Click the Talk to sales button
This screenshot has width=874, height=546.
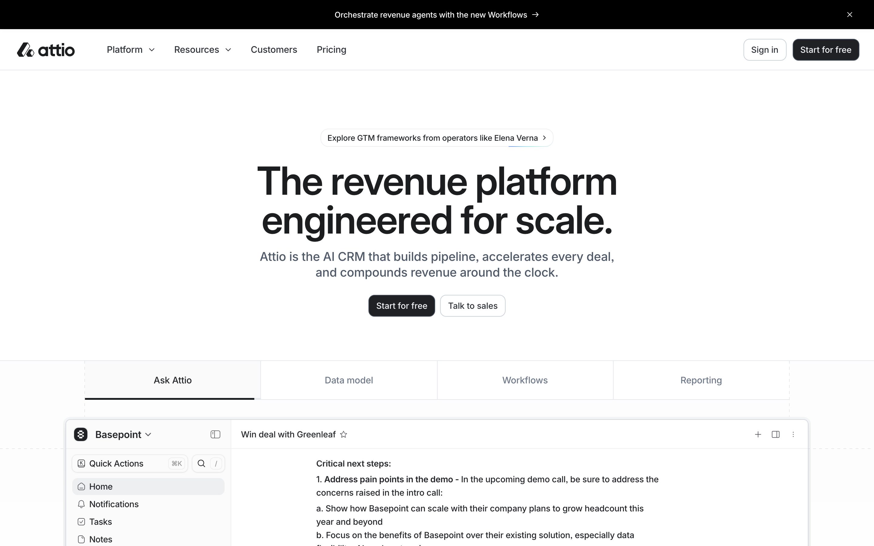(x=473, y=306)
